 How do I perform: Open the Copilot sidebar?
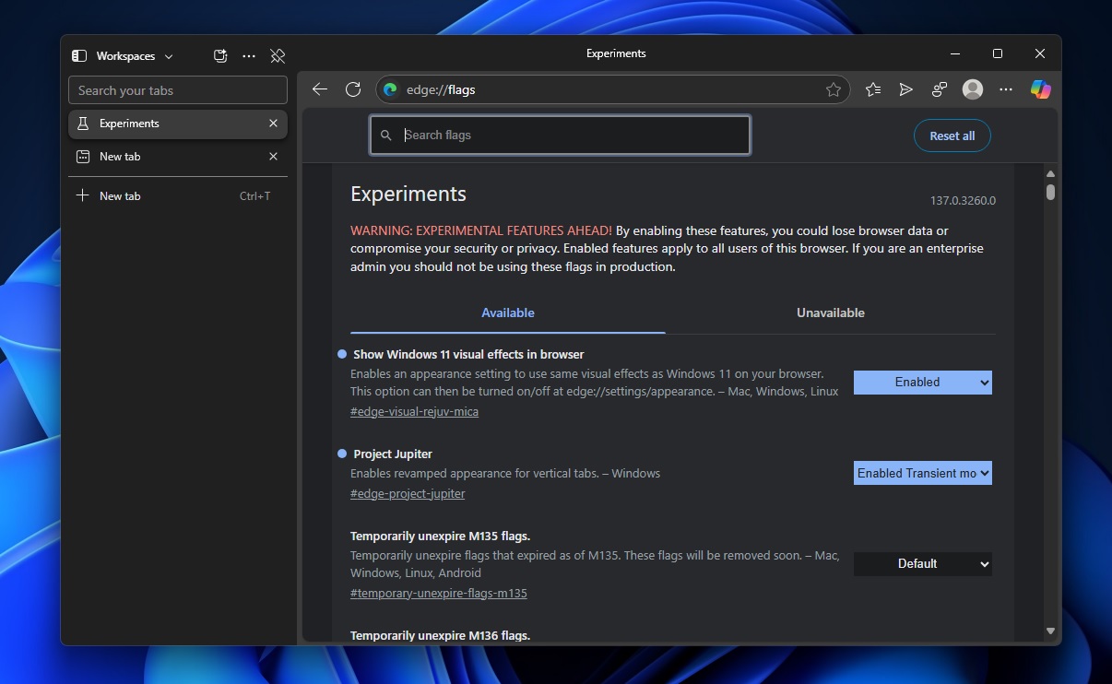pos(1040,89)
